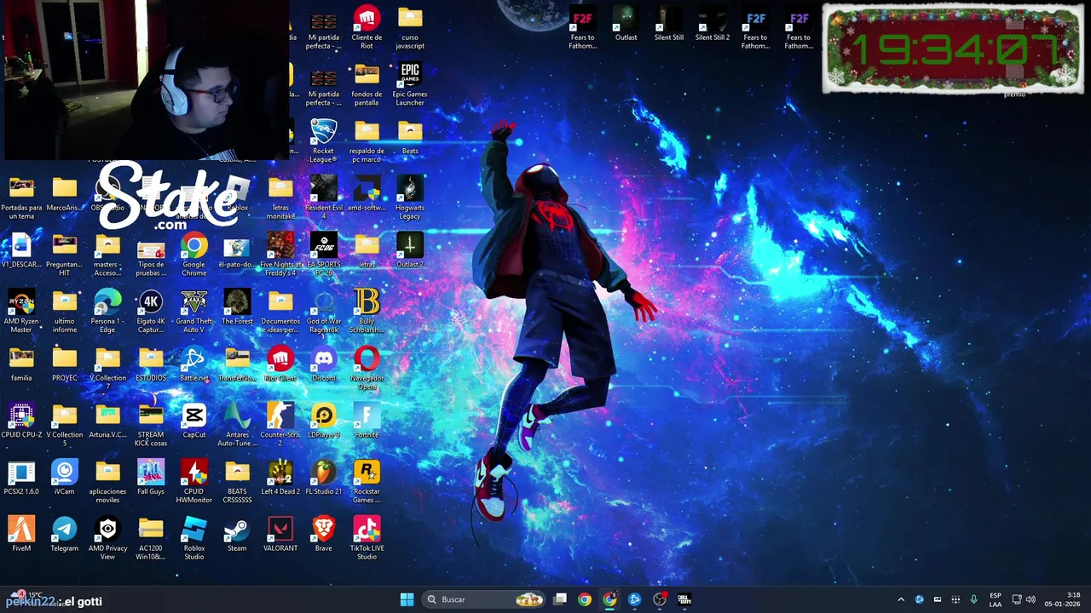This screenshot has height=613, width=1091.
Task: Launch Outlast shortcut at top of desktop
Action: tap(626, 18)
